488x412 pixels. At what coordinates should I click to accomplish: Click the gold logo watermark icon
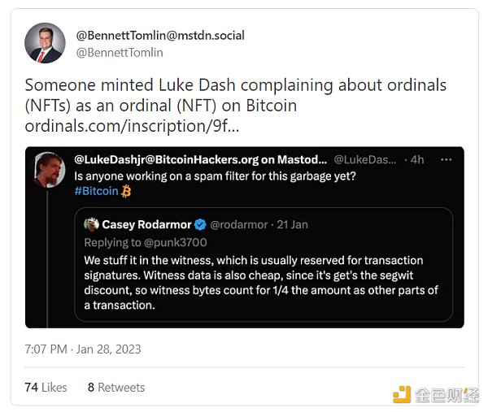coord(402,395)
